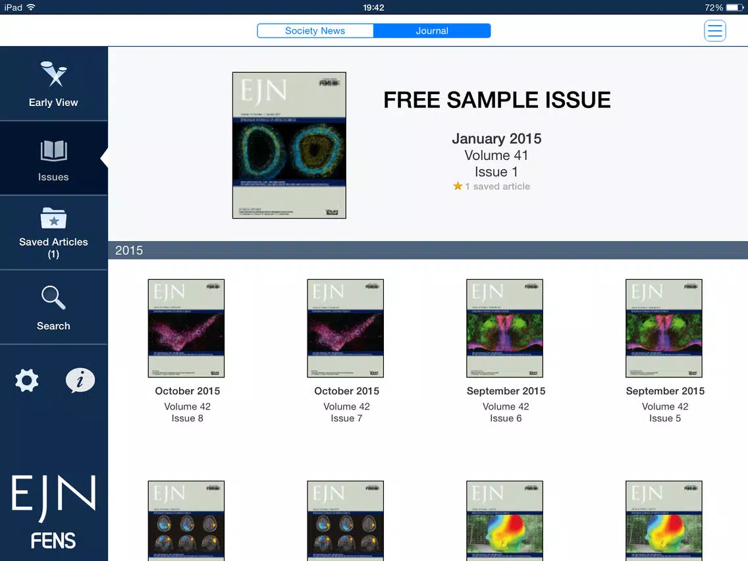Open September 2015 Issue 6 cover
This screenshot has width=748, height=561.
pos(505,328)
